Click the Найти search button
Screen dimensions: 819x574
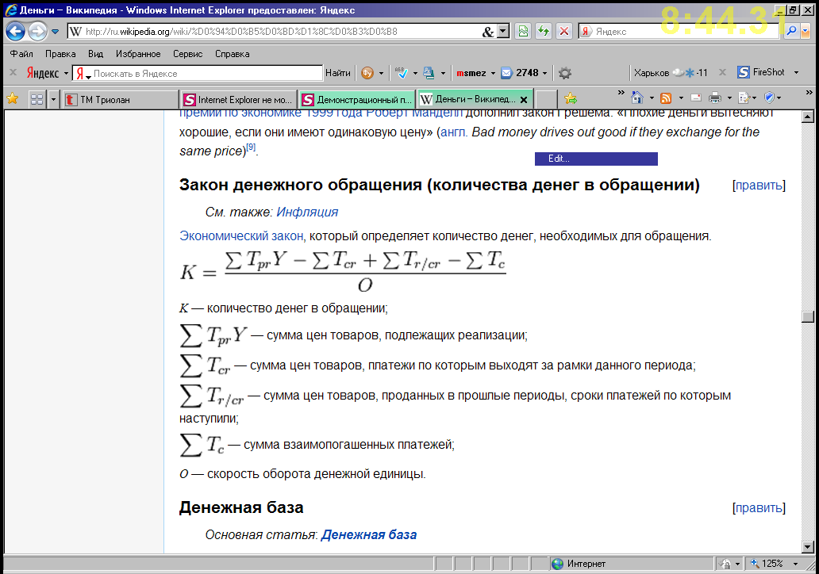[337, 73]
